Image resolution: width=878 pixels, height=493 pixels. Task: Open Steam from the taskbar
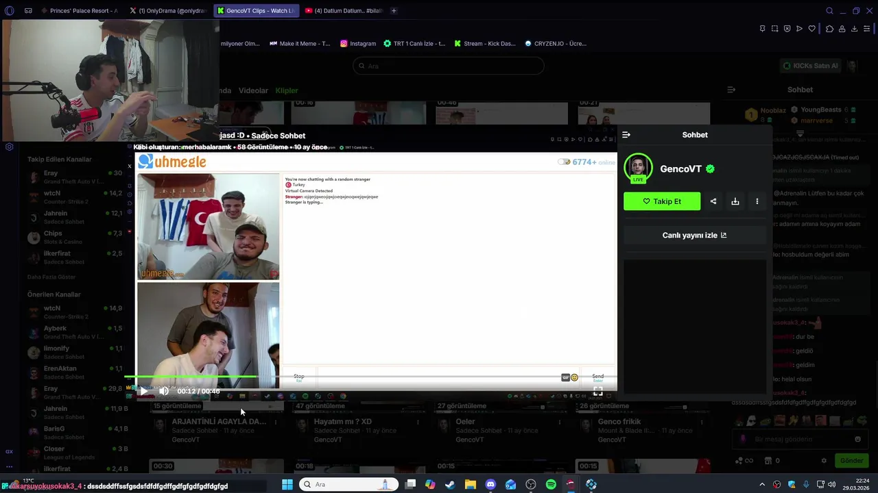coord(450,484)
